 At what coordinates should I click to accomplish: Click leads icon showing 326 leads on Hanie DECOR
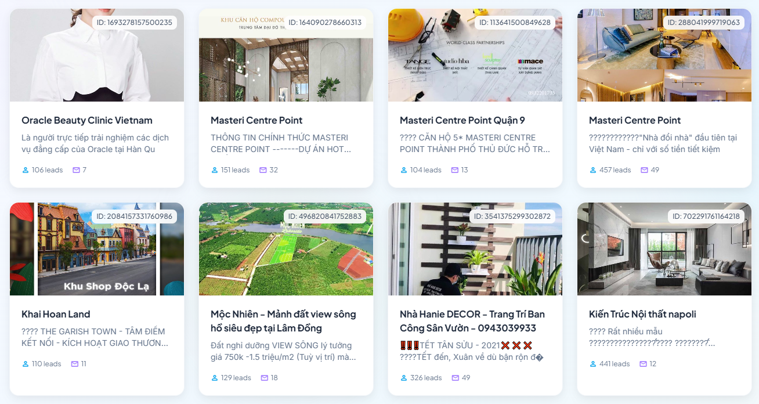tap(404, 378)
